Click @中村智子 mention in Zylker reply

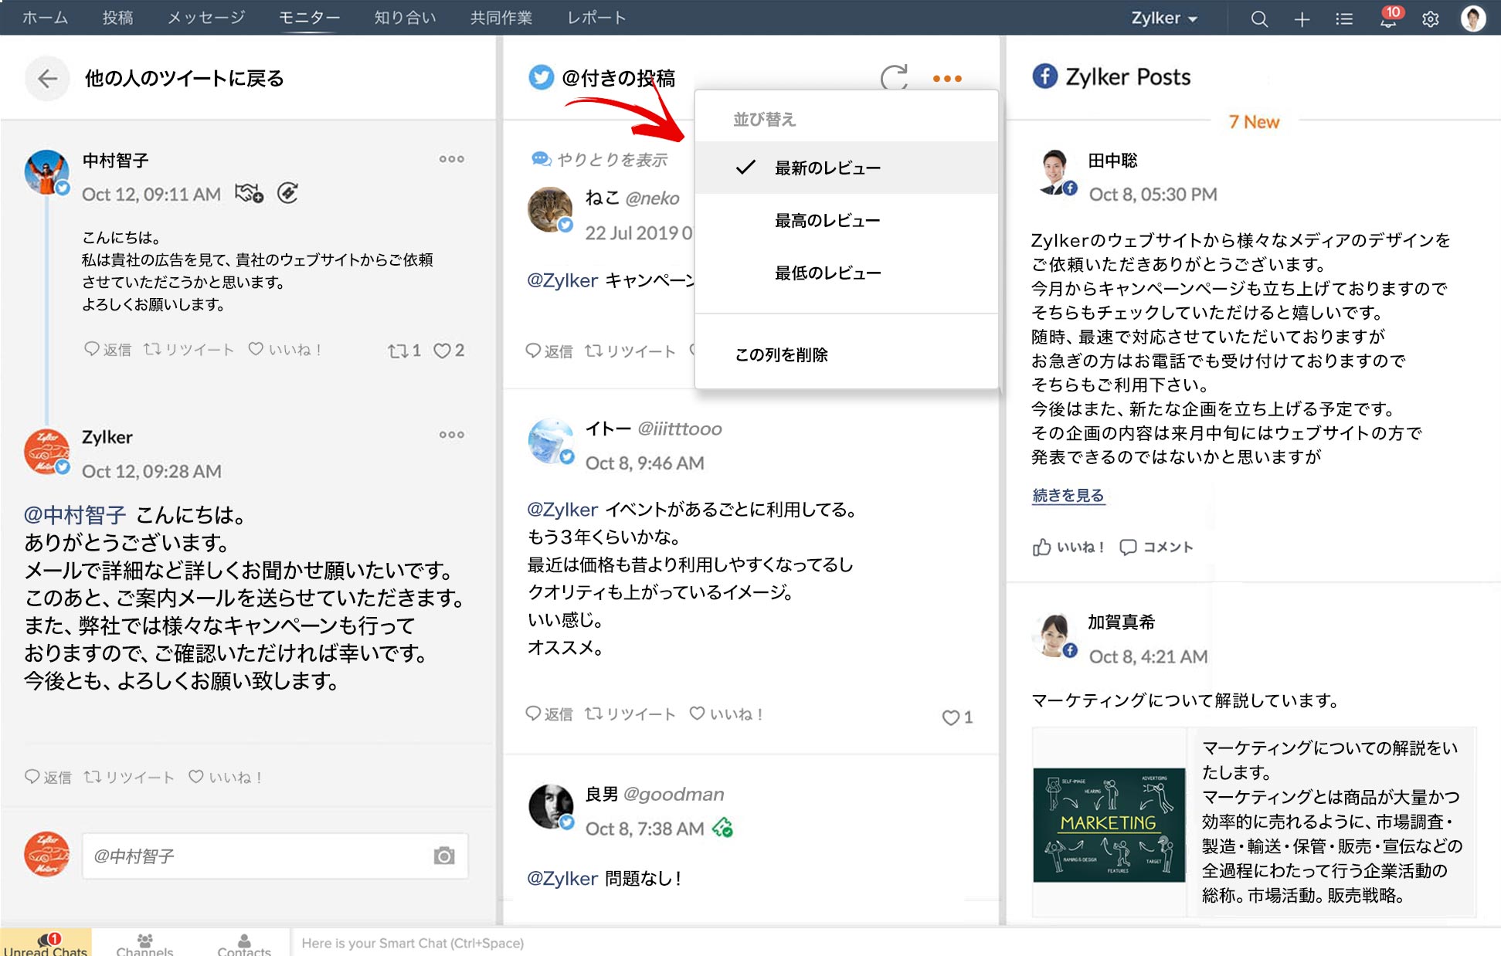(75, 515)
